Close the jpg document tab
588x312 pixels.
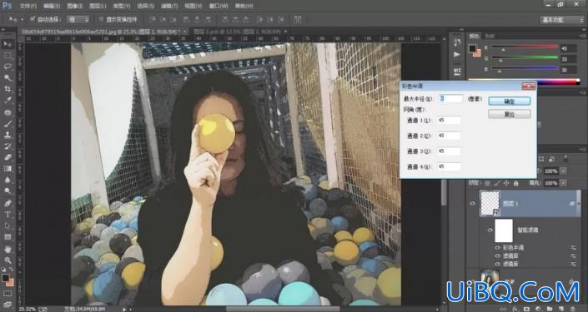pos(185,32)
